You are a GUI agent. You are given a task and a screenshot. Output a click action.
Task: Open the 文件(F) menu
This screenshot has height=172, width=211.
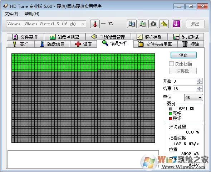pos(11,14)
